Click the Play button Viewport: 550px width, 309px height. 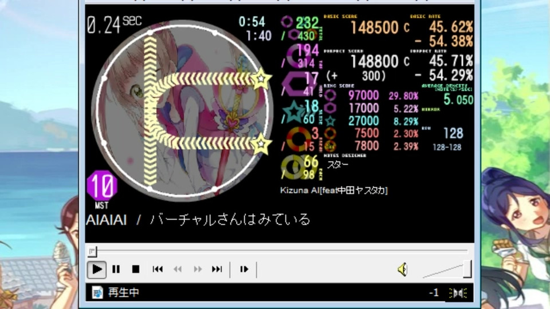[x=96, y=270]
